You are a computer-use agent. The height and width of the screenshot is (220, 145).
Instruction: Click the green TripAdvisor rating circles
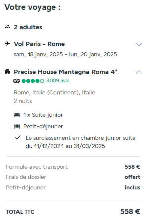pos(33,81)
